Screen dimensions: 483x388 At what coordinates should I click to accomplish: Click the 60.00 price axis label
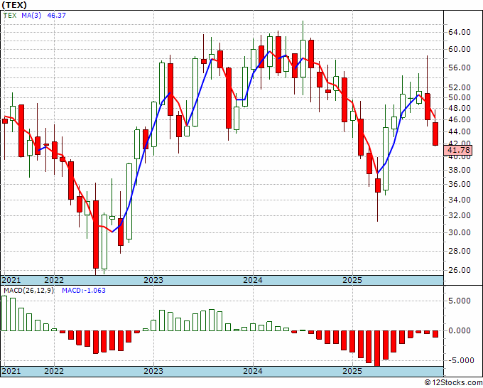[x=459, y=49]
